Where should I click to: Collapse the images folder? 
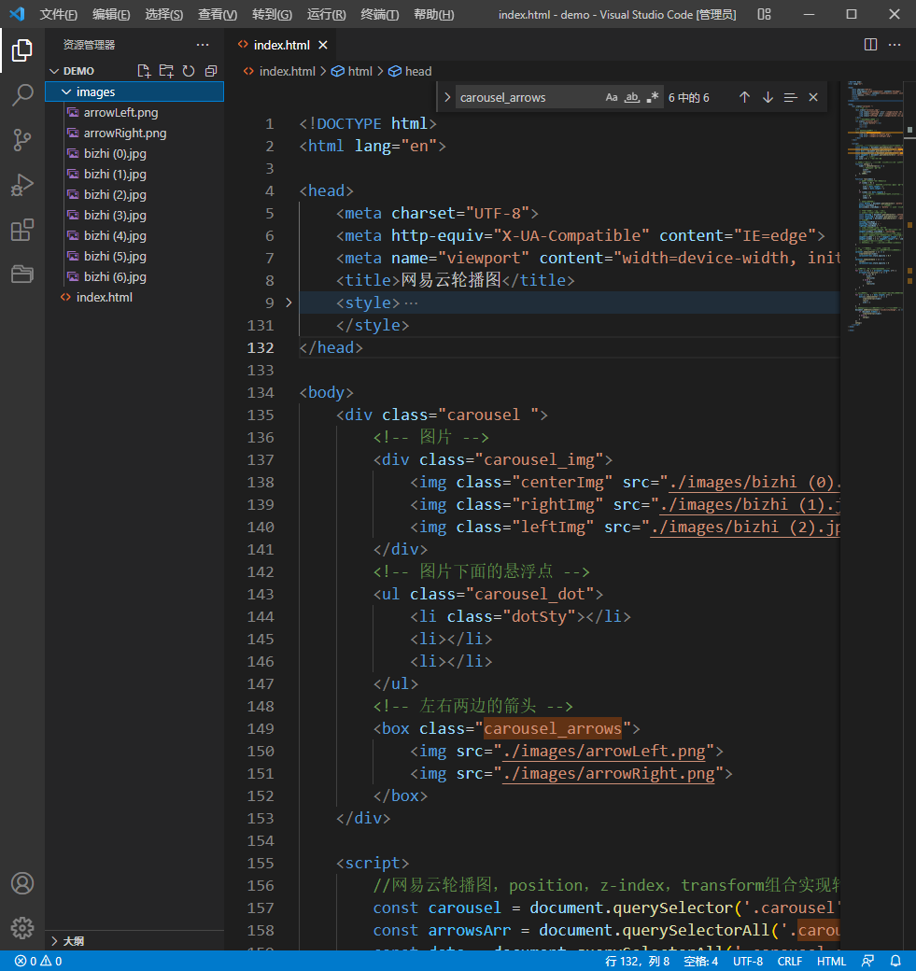click(66, 91)
